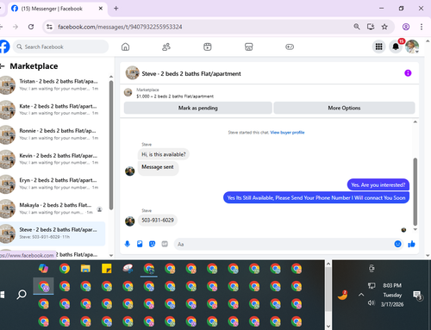The height and width of the screenshot is (330, 431).
Task: Click the volume speaker tray icon
Action: click(x=372, y=303)
